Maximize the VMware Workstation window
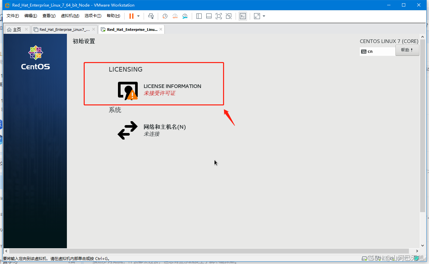This screenshot has width=429, height=264. click(404, 5)
